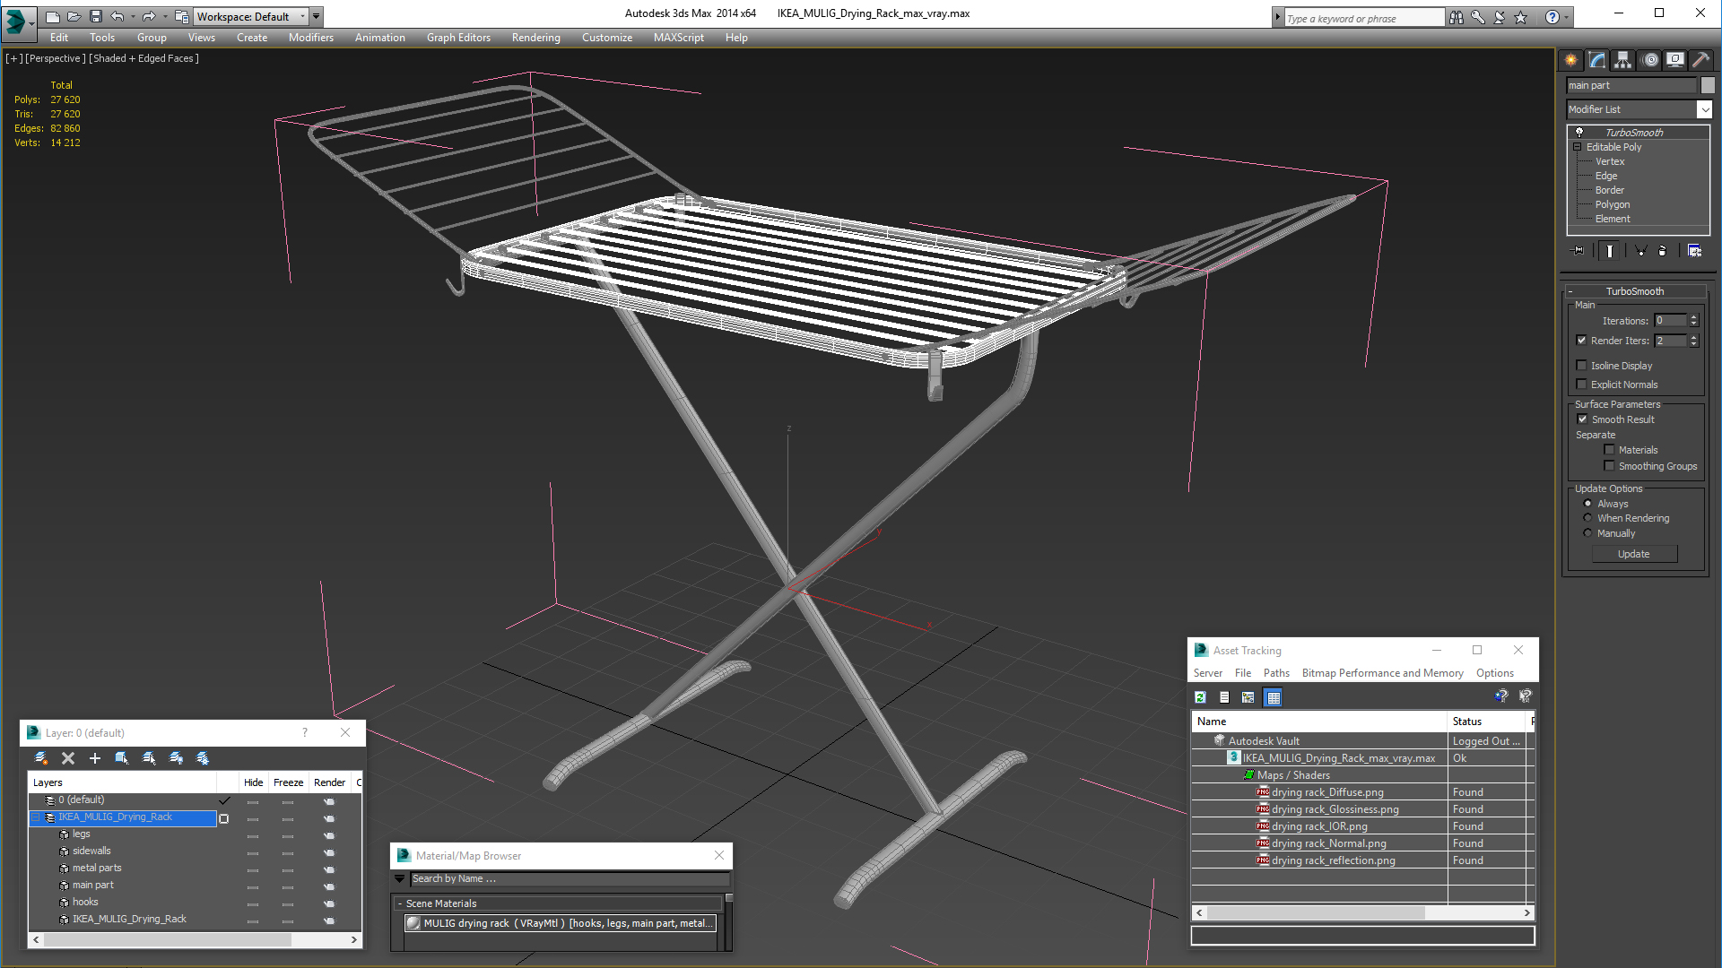Open the Motion command panel tab
Image resolution: width=1722 pixels, height=968 pixels.
(x=1649, y=60)
